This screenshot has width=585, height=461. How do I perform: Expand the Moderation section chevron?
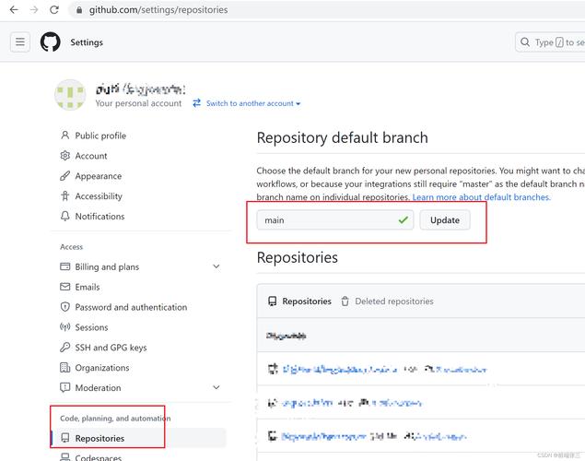[x=216, y=388]
